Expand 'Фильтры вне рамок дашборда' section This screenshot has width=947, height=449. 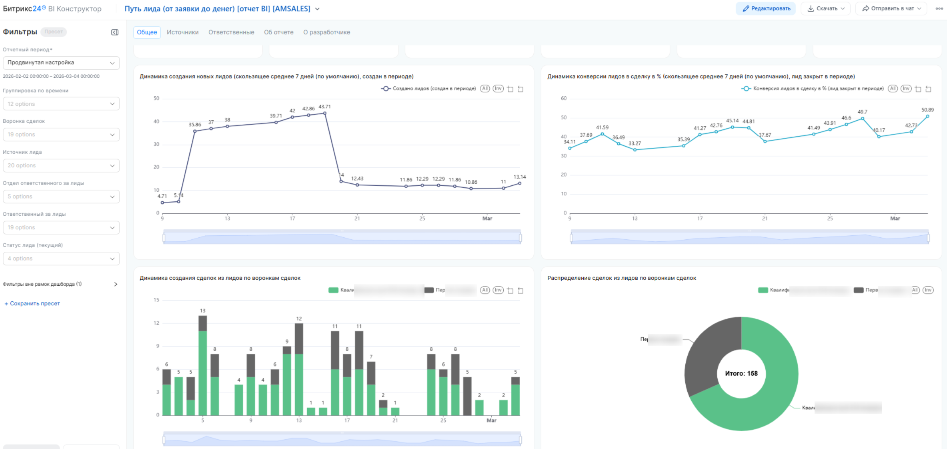pyautogui.click(x=116, y=284)
